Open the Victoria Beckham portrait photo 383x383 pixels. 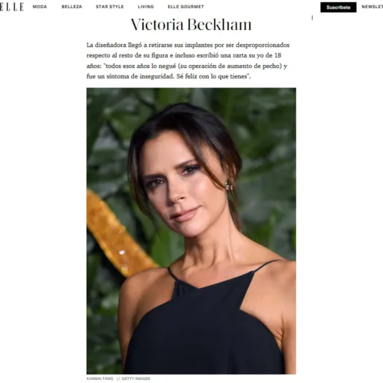click(x=191, y=230)
